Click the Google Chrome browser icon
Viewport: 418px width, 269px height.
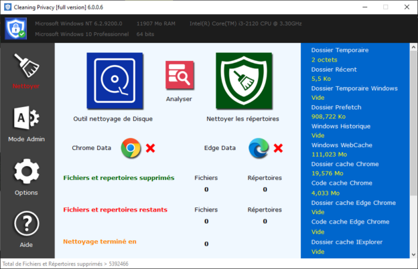[x=131, y=148]
